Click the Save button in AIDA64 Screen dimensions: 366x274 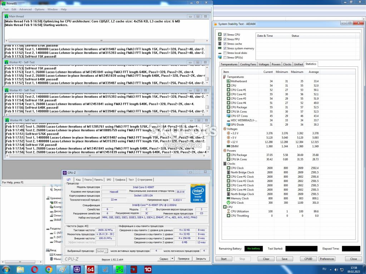[x=285, y=259]
